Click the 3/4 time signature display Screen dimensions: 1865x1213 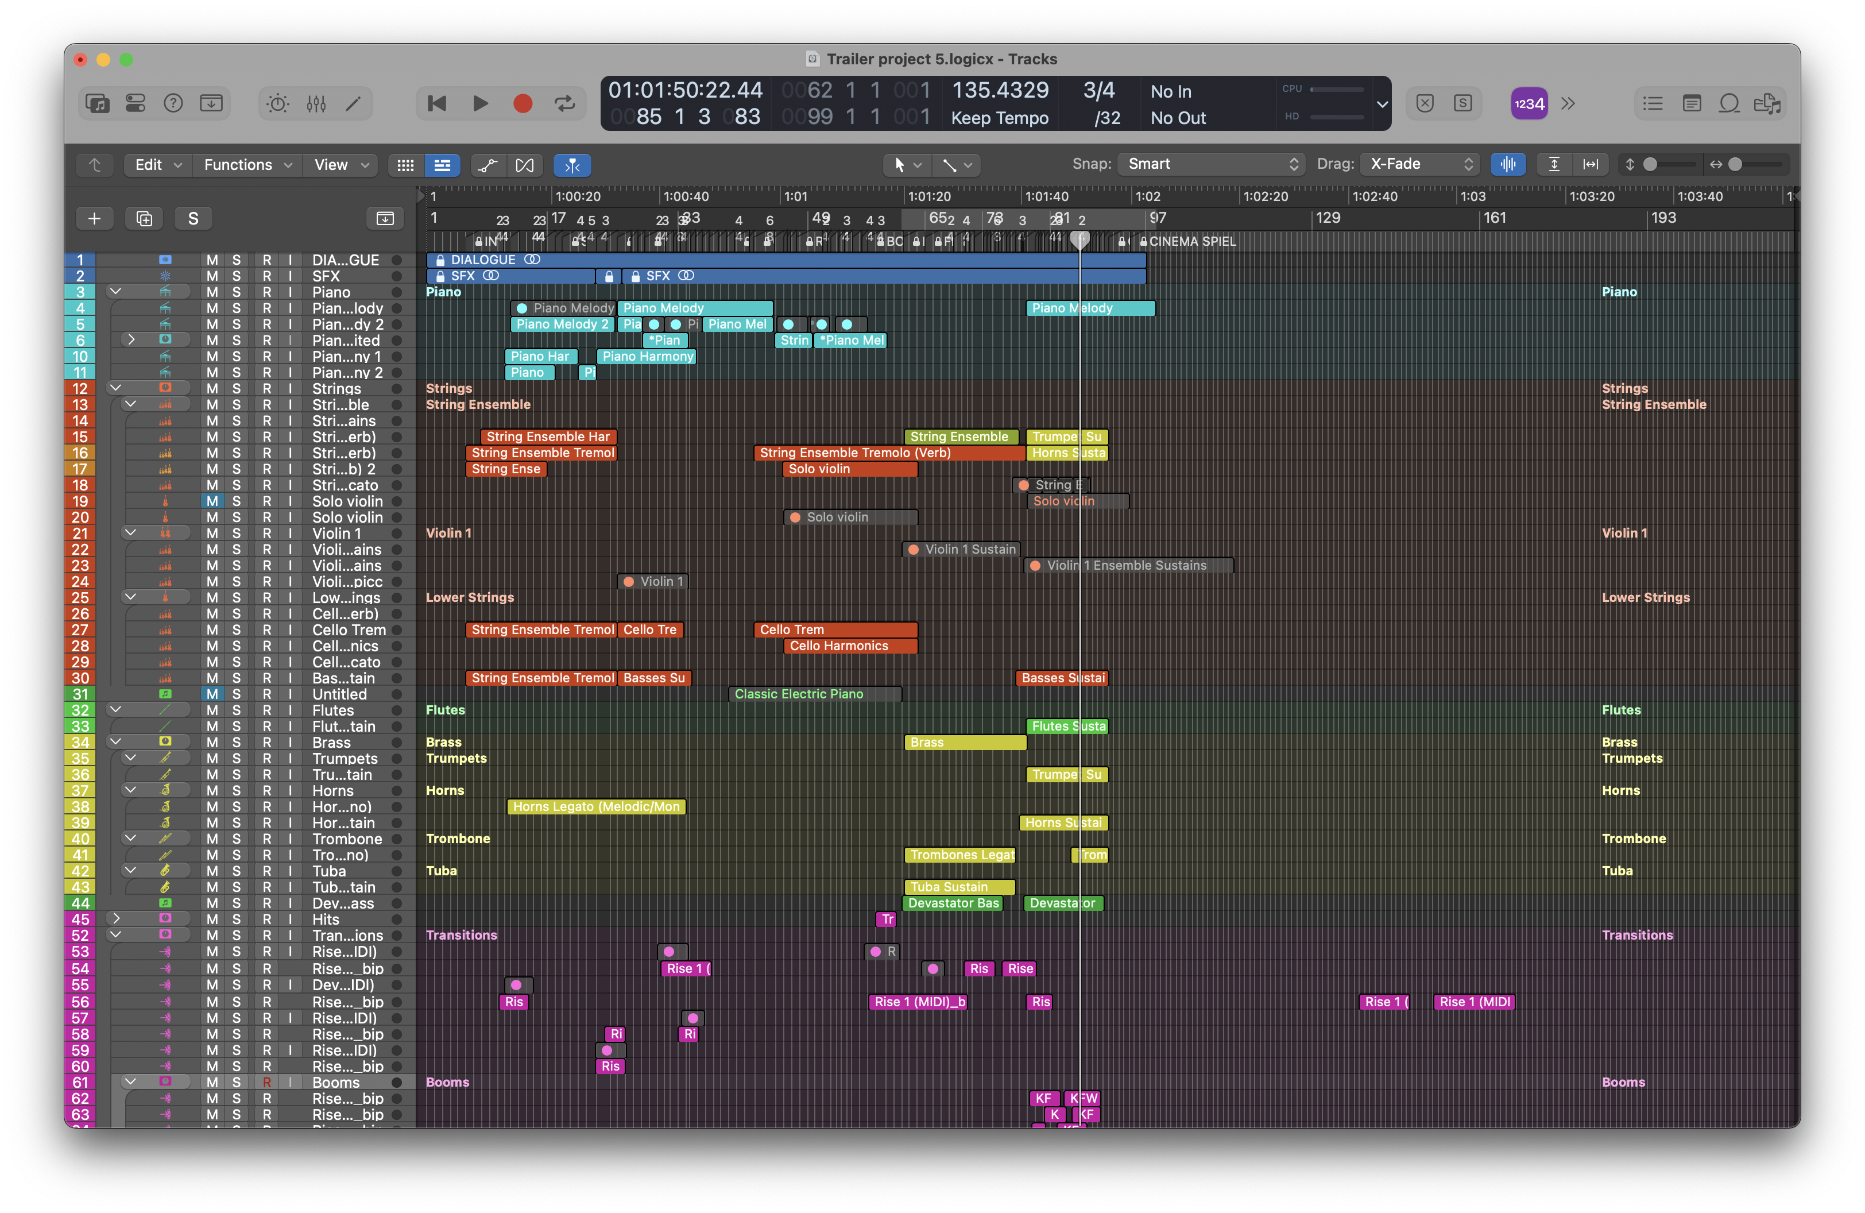click(1098, 90)
